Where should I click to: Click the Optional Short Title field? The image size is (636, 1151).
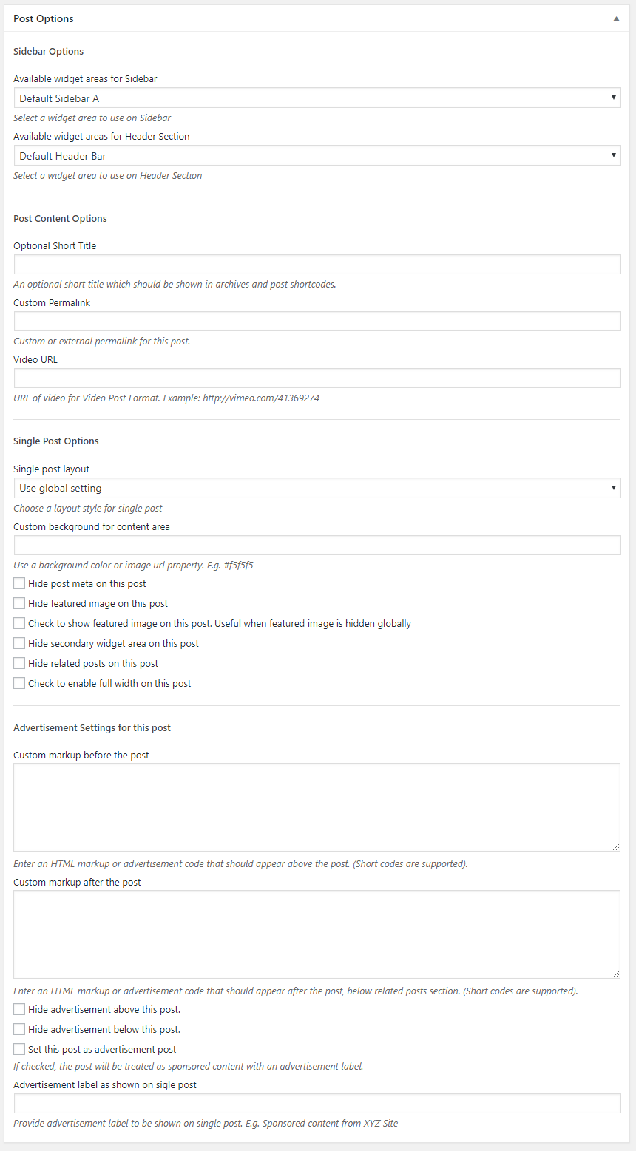(317, 265)
